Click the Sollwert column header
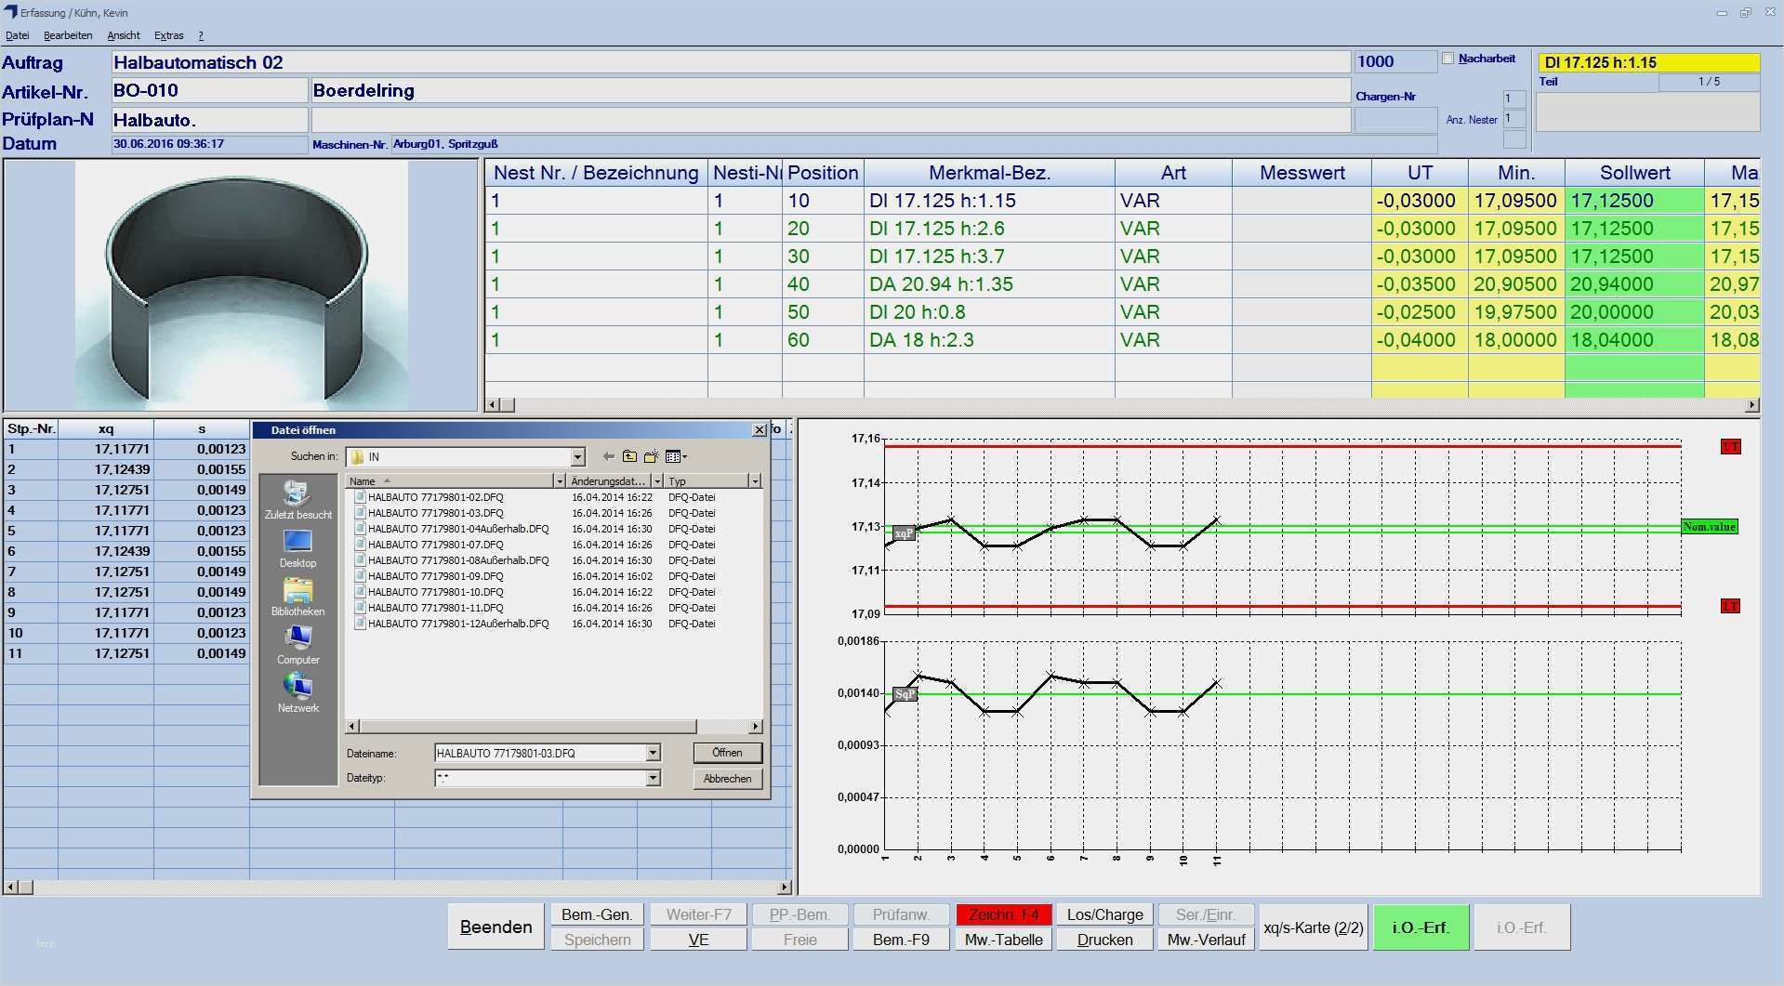The width and height of the screenshot is (1784, 986). (1634, 173)
